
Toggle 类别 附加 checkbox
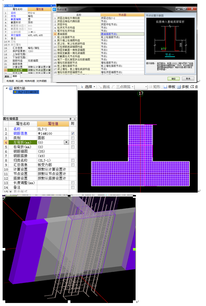[73, 138]
